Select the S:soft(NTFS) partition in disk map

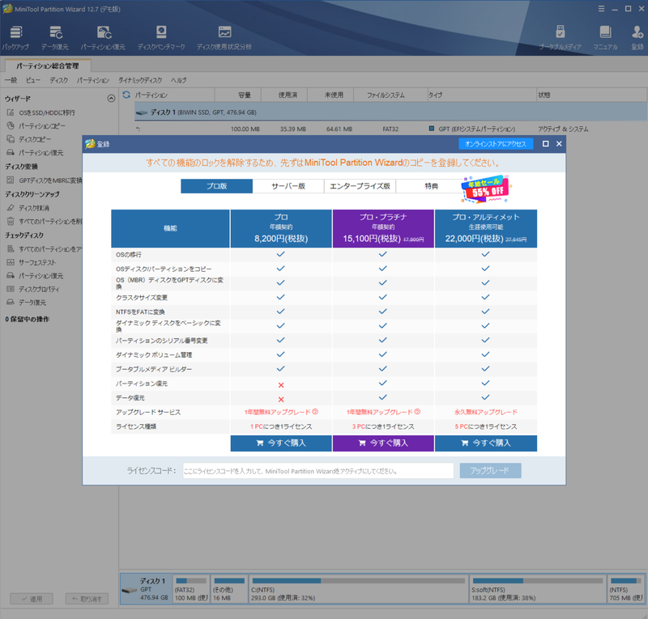538,590
